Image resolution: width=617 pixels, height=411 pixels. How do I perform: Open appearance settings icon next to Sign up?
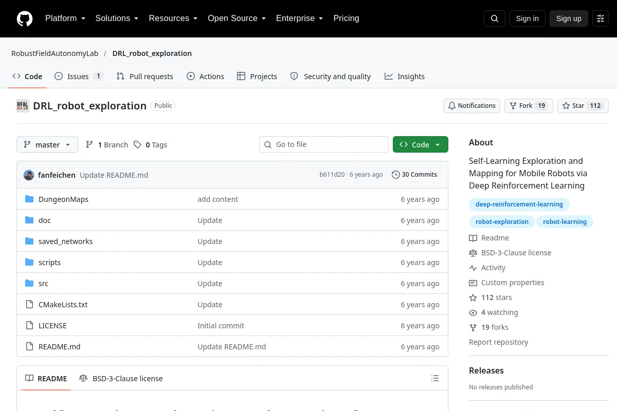tap(601, 18)
